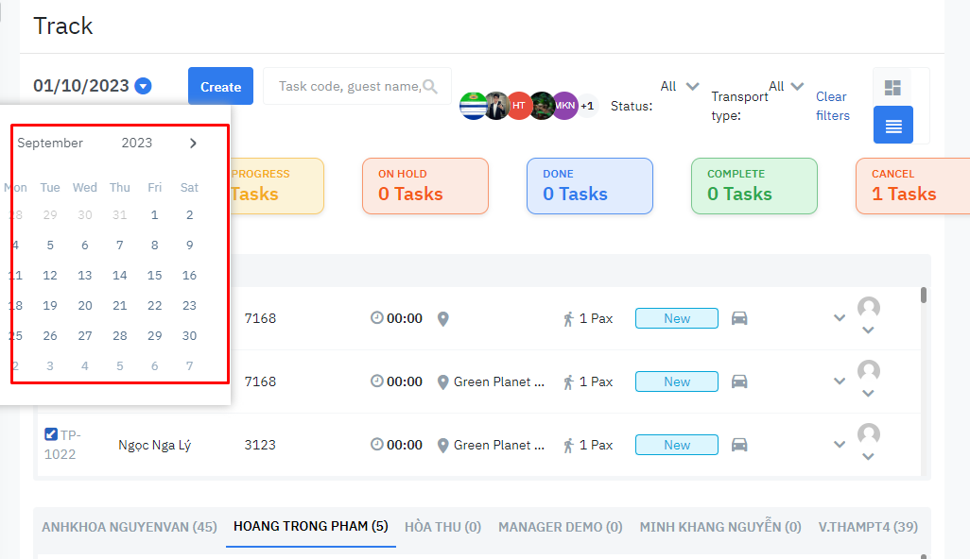This screenshot has width=970, height=559.
Task: Expand the 3123 row chevron
Action: (x=840, y=444)
